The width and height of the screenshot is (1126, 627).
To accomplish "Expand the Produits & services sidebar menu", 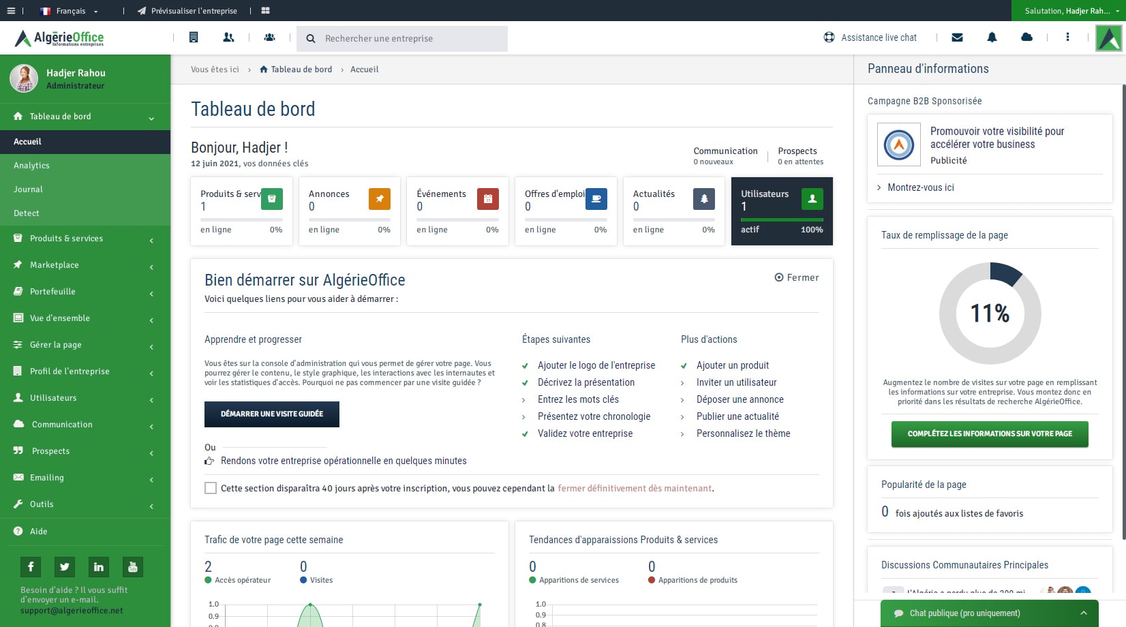I will (x=85, y=239).
